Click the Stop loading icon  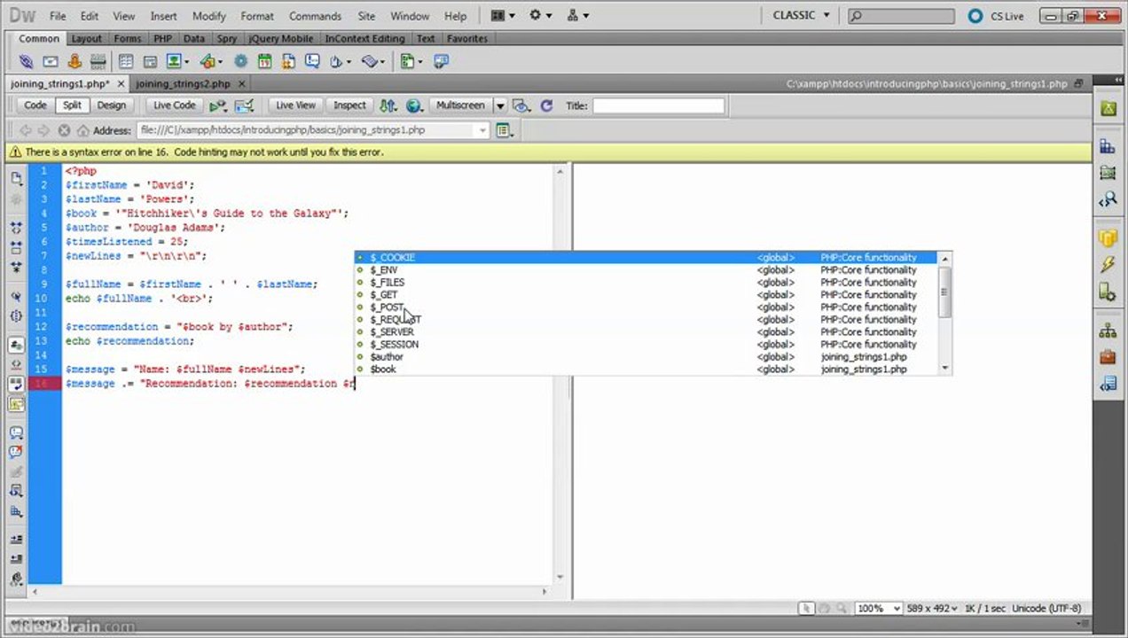[x=64, y=130]
